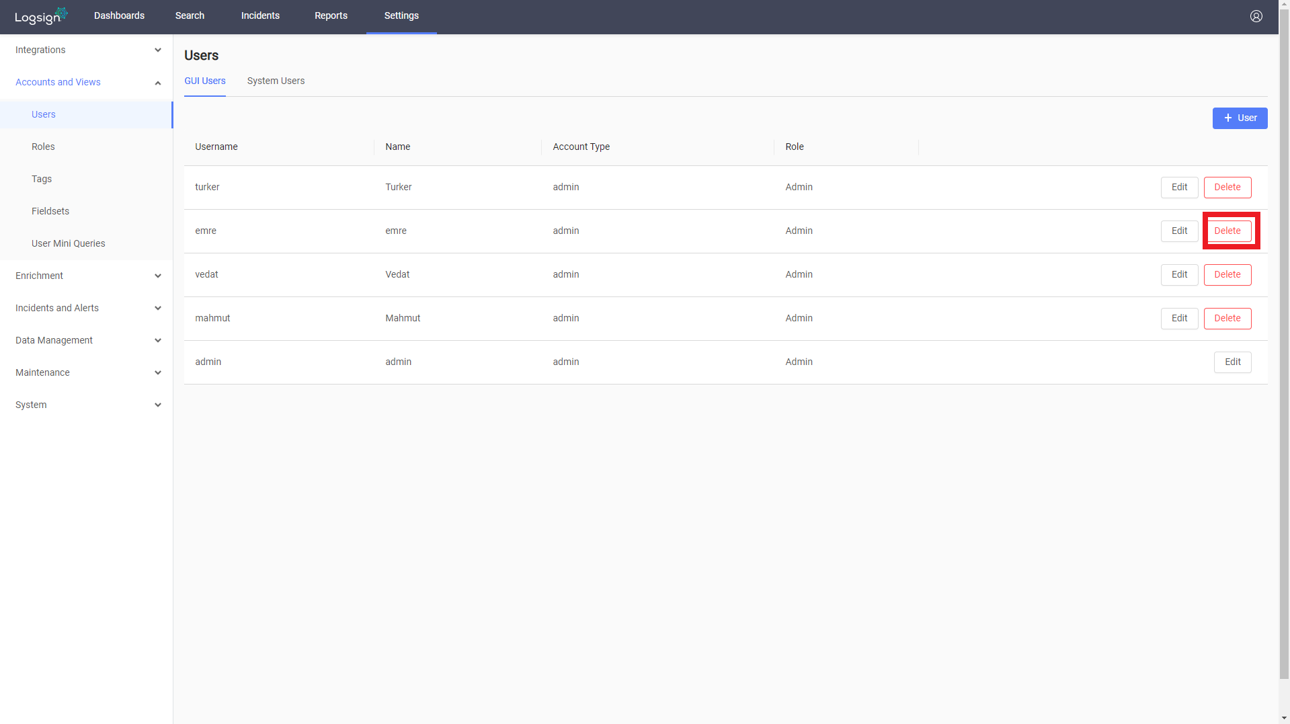Edit the emre user
1290x724 pixels.
point(1179,231)
